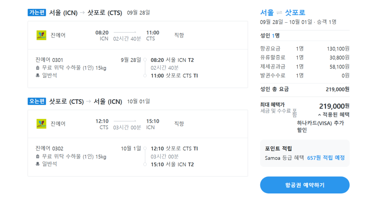The height and width of the screenshot is (201, 365).
Task: Open the 657원 적립 예정 link
Action: point(326,158)
